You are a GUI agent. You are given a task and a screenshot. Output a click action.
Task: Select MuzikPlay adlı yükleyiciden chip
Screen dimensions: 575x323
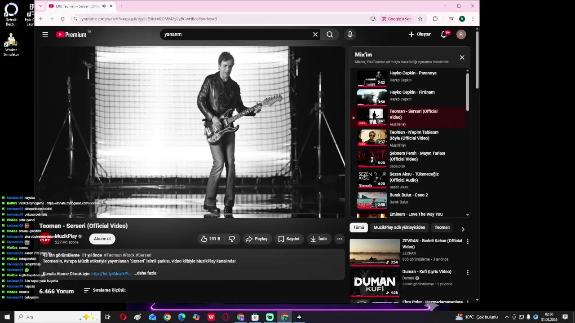(399, 227)
